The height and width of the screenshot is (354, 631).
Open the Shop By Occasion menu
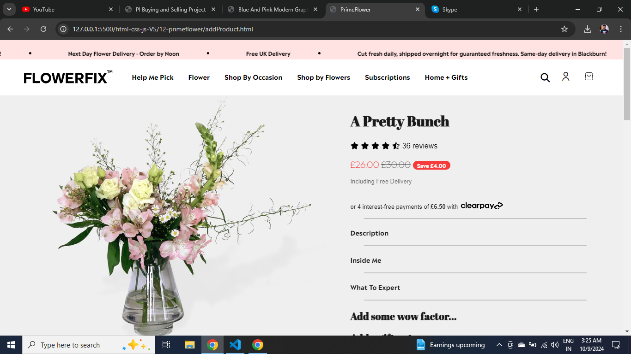click(253, 77)
